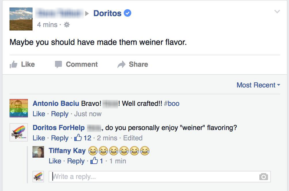
Task: Click the thumbs-up Like icon under the post
Action: [14, 65]
